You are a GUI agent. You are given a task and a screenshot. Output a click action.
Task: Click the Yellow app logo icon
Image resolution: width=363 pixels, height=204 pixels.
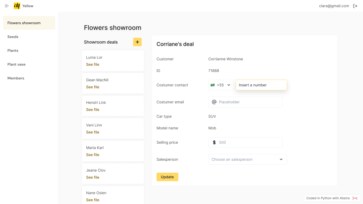(x=17, y=6)
